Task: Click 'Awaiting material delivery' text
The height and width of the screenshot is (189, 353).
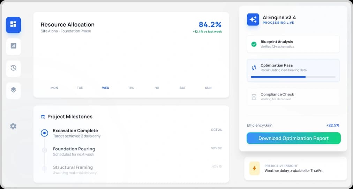Action: (75, 173)
